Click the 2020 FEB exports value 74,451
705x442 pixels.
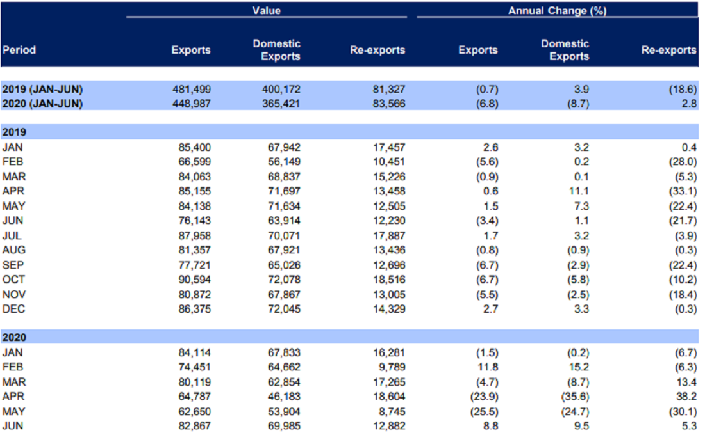click(194, 367)
